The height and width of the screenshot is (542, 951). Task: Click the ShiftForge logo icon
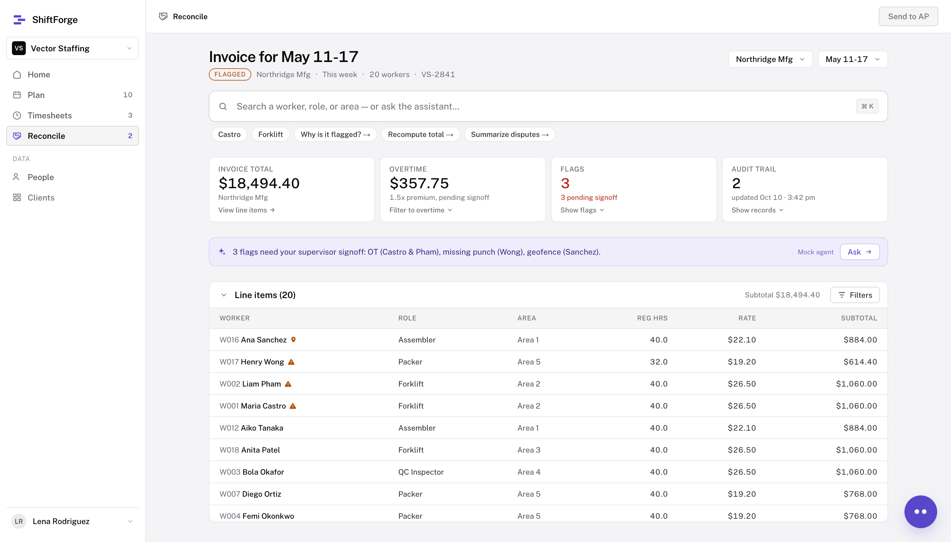click(x=19, y=20)
